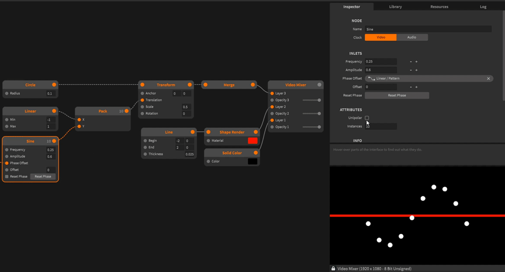Click the red Material color swatch

click(x=253, y=141)
